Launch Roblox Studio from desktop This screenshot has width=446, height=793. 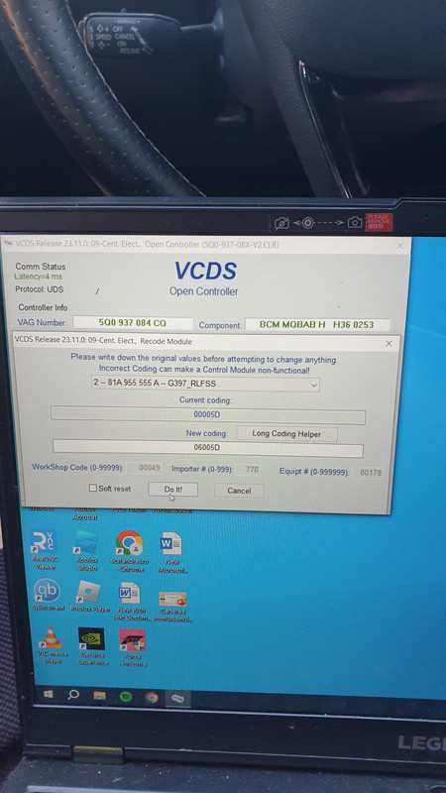(87, 551)
